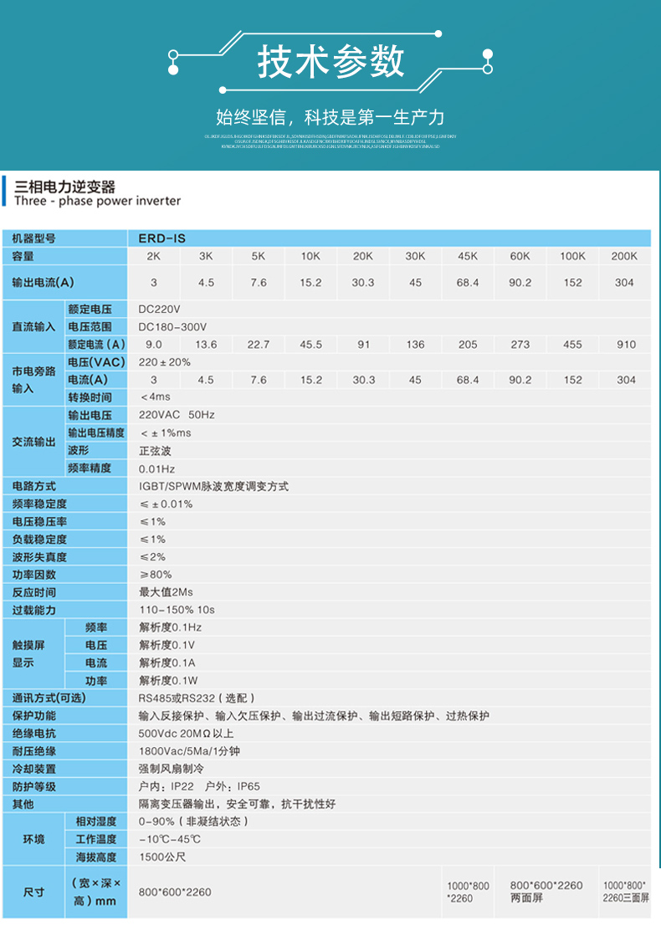This screenshot has width=661, height=926.
Task: Click the 强制风扇制冷 cooling value
Action: click(172, 768)
